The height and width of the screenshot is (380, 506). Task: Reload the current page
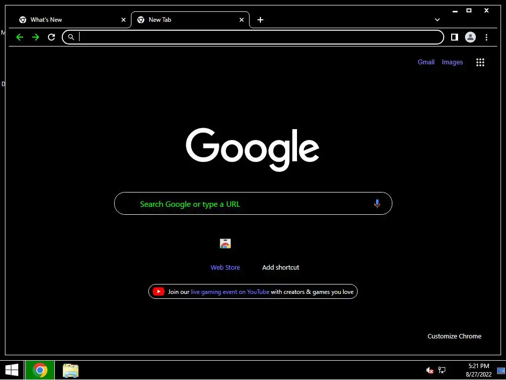(51, 37)
